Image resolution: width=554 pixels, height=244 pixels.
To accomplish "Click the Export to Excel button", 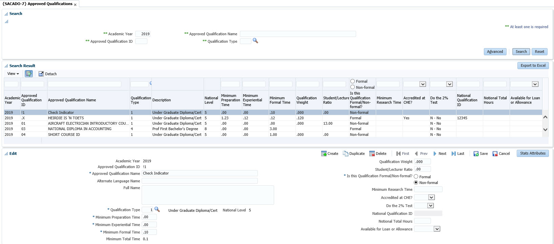I will (533, 65).
